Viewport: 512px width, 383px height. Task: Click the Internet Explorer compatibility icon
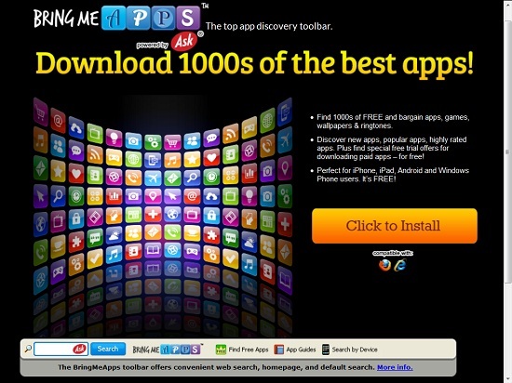pyautogui.click(x=400, y=265)
